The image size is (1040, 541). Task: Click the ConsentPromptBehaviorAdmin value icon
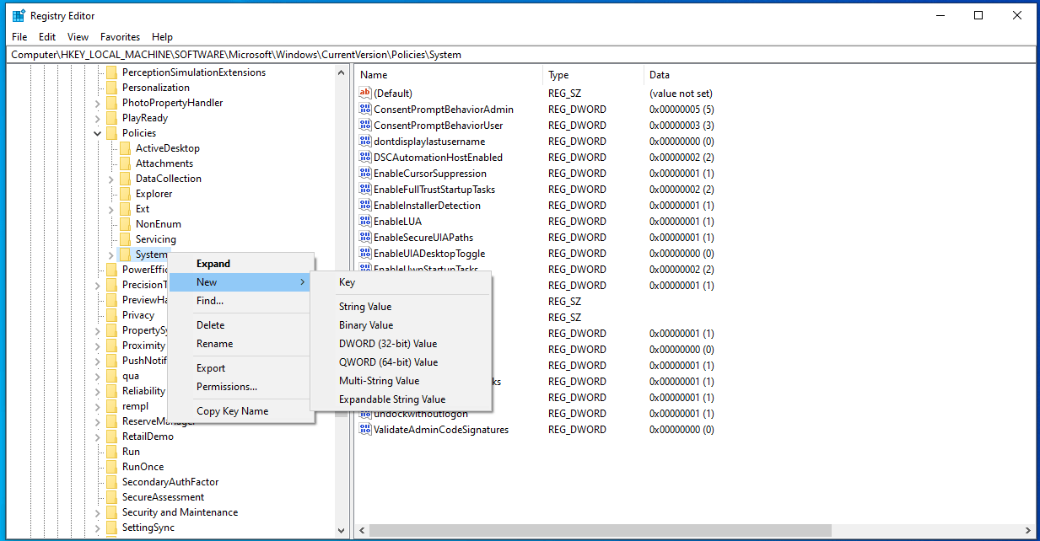[365, 109]
